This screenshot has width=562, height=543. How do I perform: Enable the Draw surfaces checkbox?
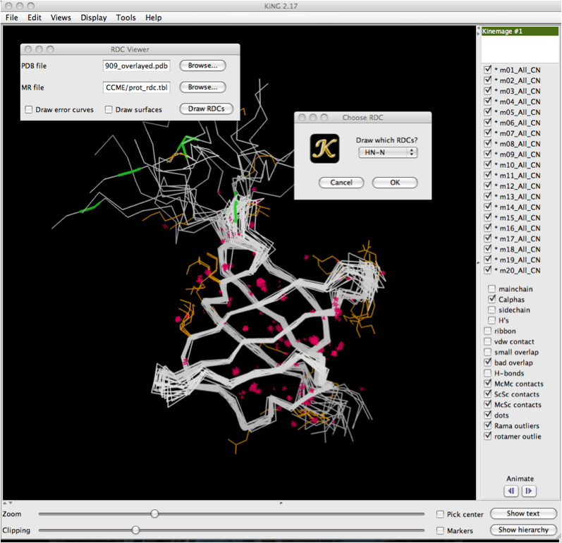click(x=109, y=110)
